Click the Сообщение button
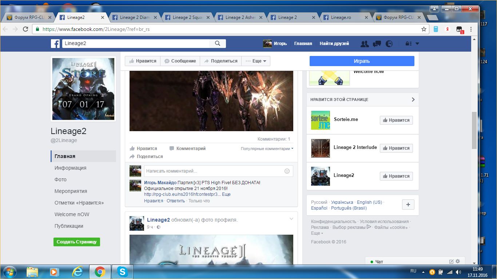Viewport: 497px width, 279px height. pyautogui.click(x=180, y=61)
